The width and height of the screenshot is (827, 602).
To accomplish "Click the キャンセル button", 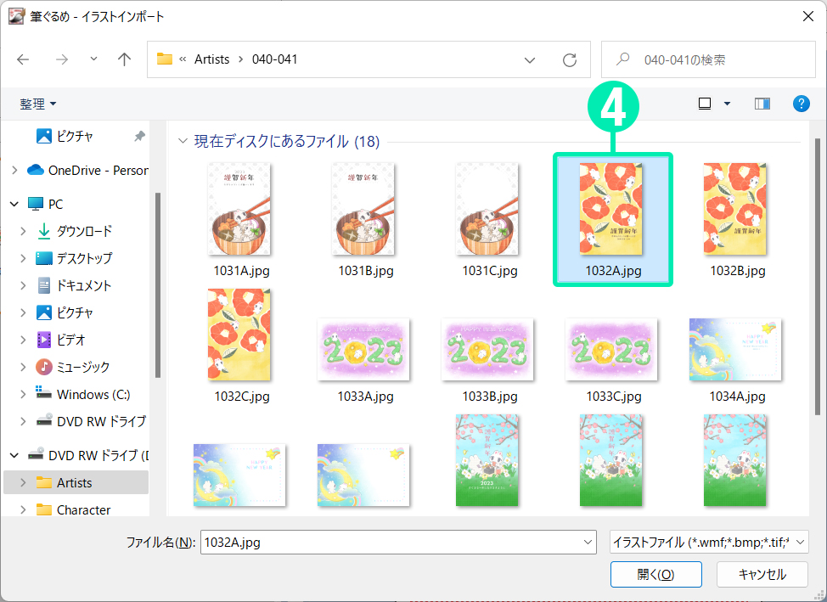I will pyautogui.click(x=762, y=574).
